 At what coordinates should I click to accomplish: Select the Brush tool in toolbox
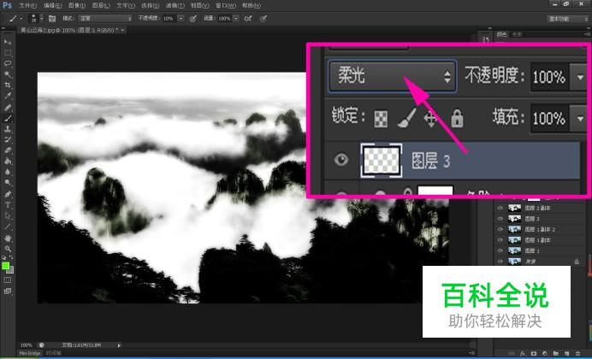[x=8, y=119]
